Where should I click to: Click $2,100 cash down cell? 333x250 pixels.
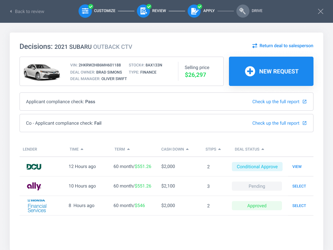click(x=168, y=186)
